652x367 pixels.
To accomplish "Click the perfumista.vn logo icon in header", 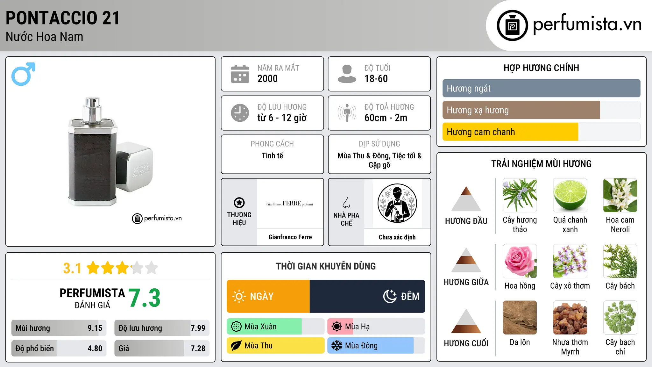I will 512,25.
